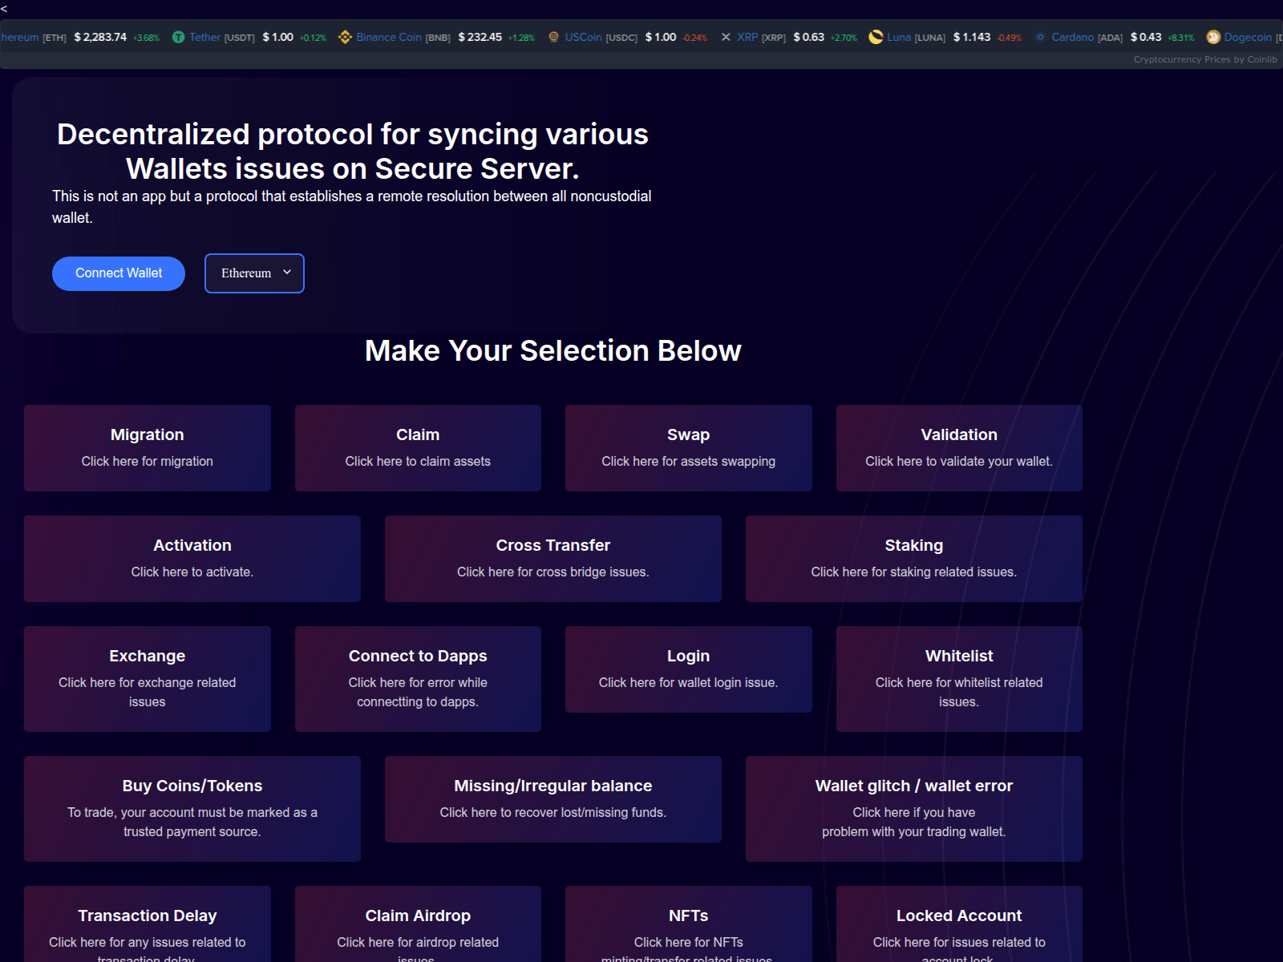The height and width of the screenshot is (962, 1283).
Task: Click the Luna moon icon
Action: (x=876, y=38)
